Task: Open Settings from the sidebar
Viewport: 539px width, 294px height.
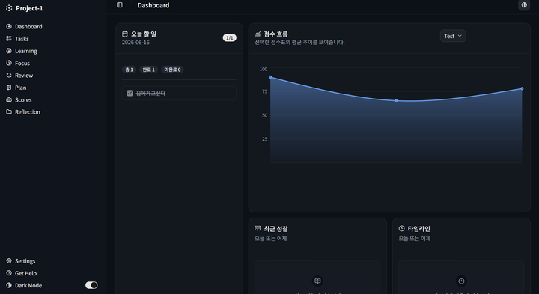Action: tap(25, 261)
